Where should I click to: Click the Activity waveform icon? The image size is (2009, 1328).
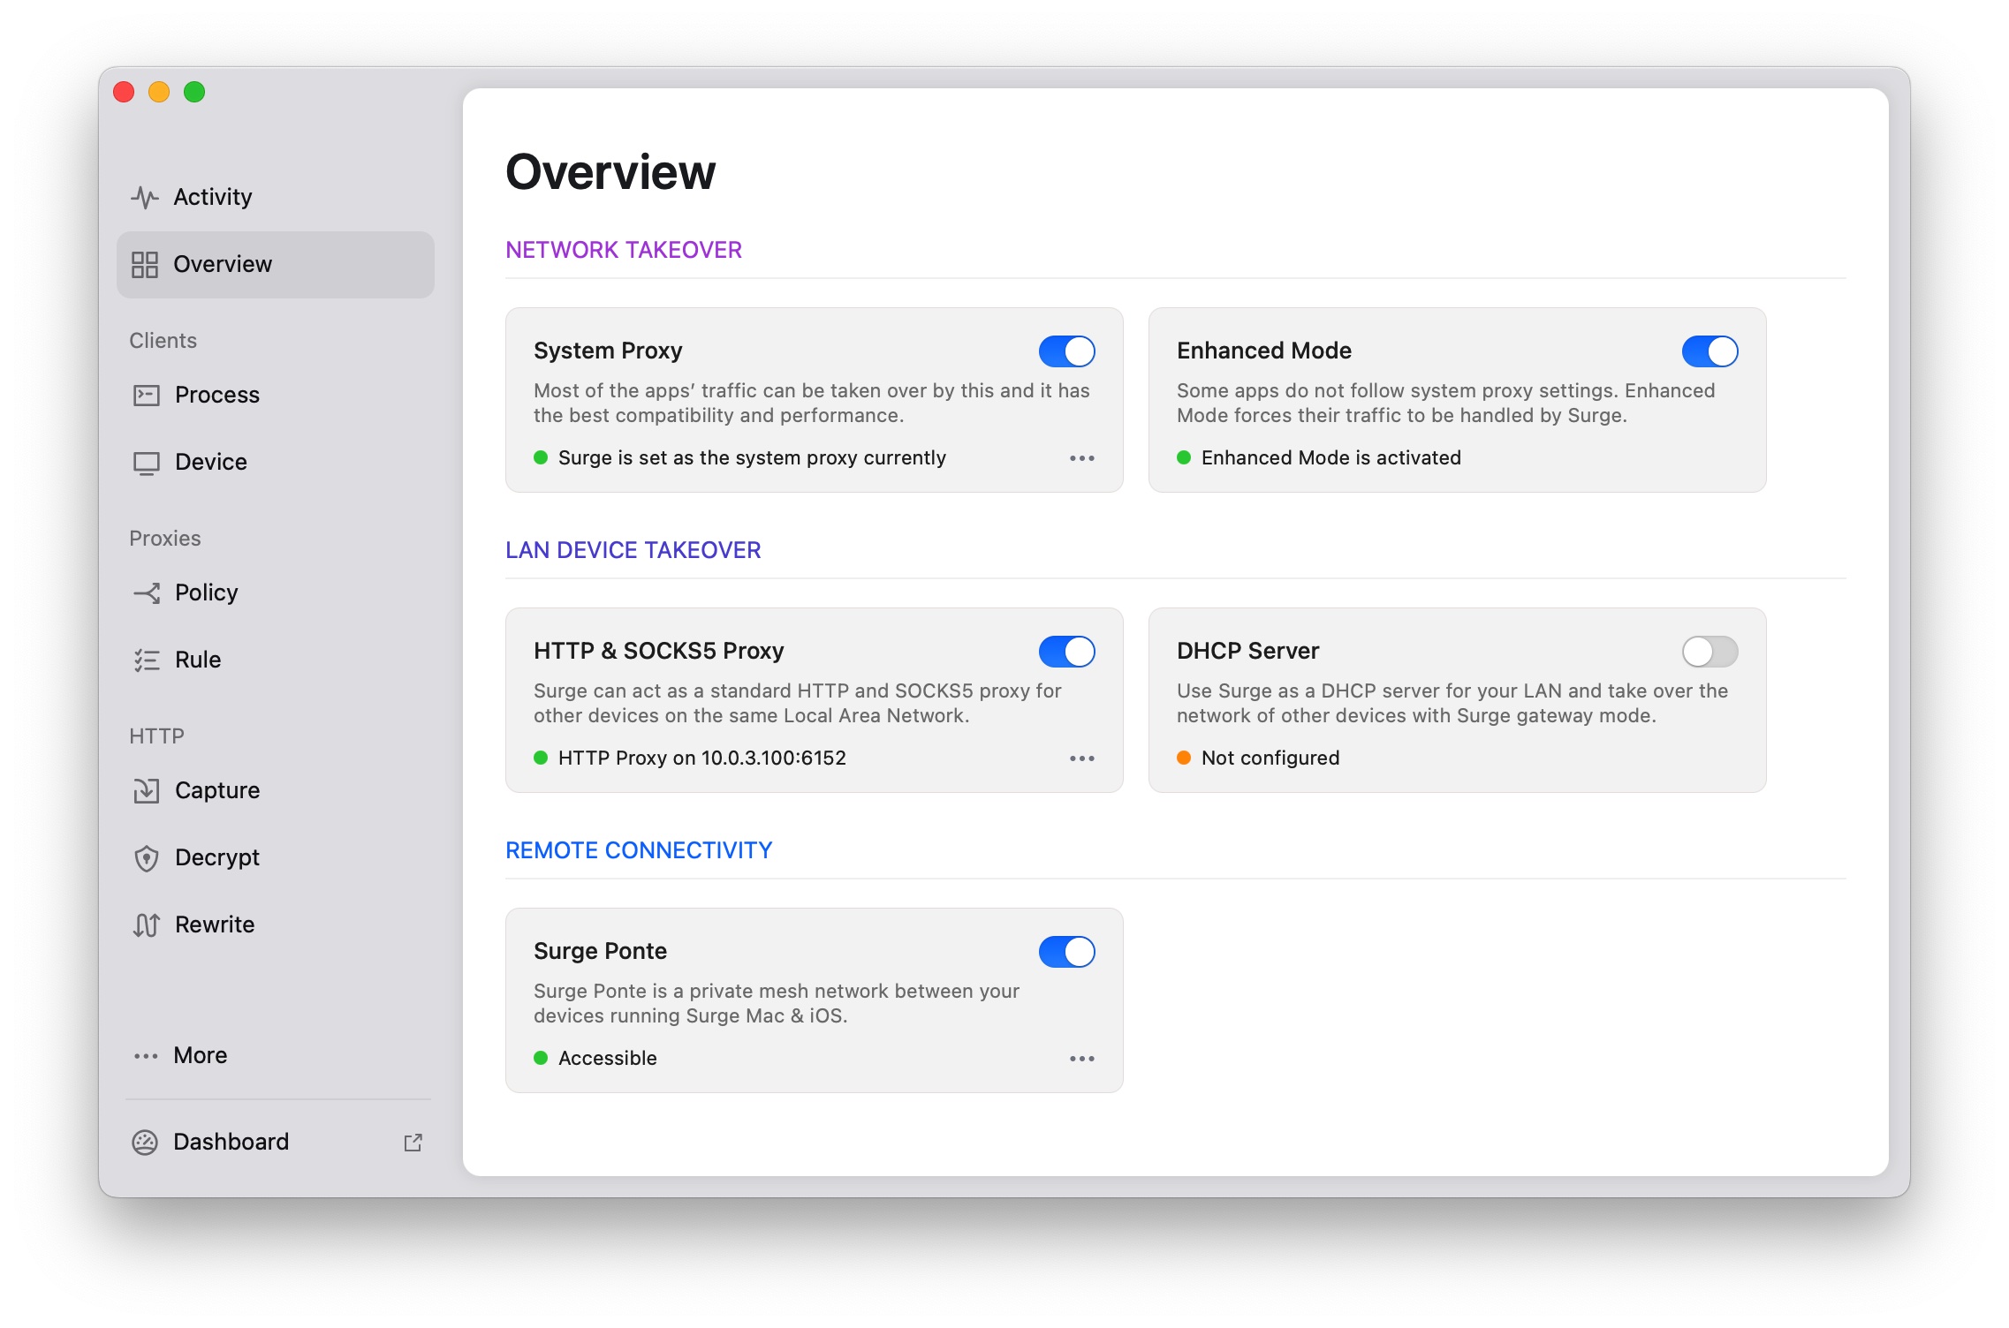[145, 197]
